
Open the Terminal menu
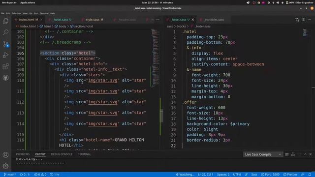(44, 13)
